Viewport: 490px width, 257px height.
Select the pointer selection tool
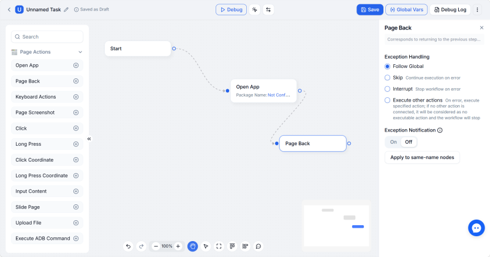coord(206,247)
